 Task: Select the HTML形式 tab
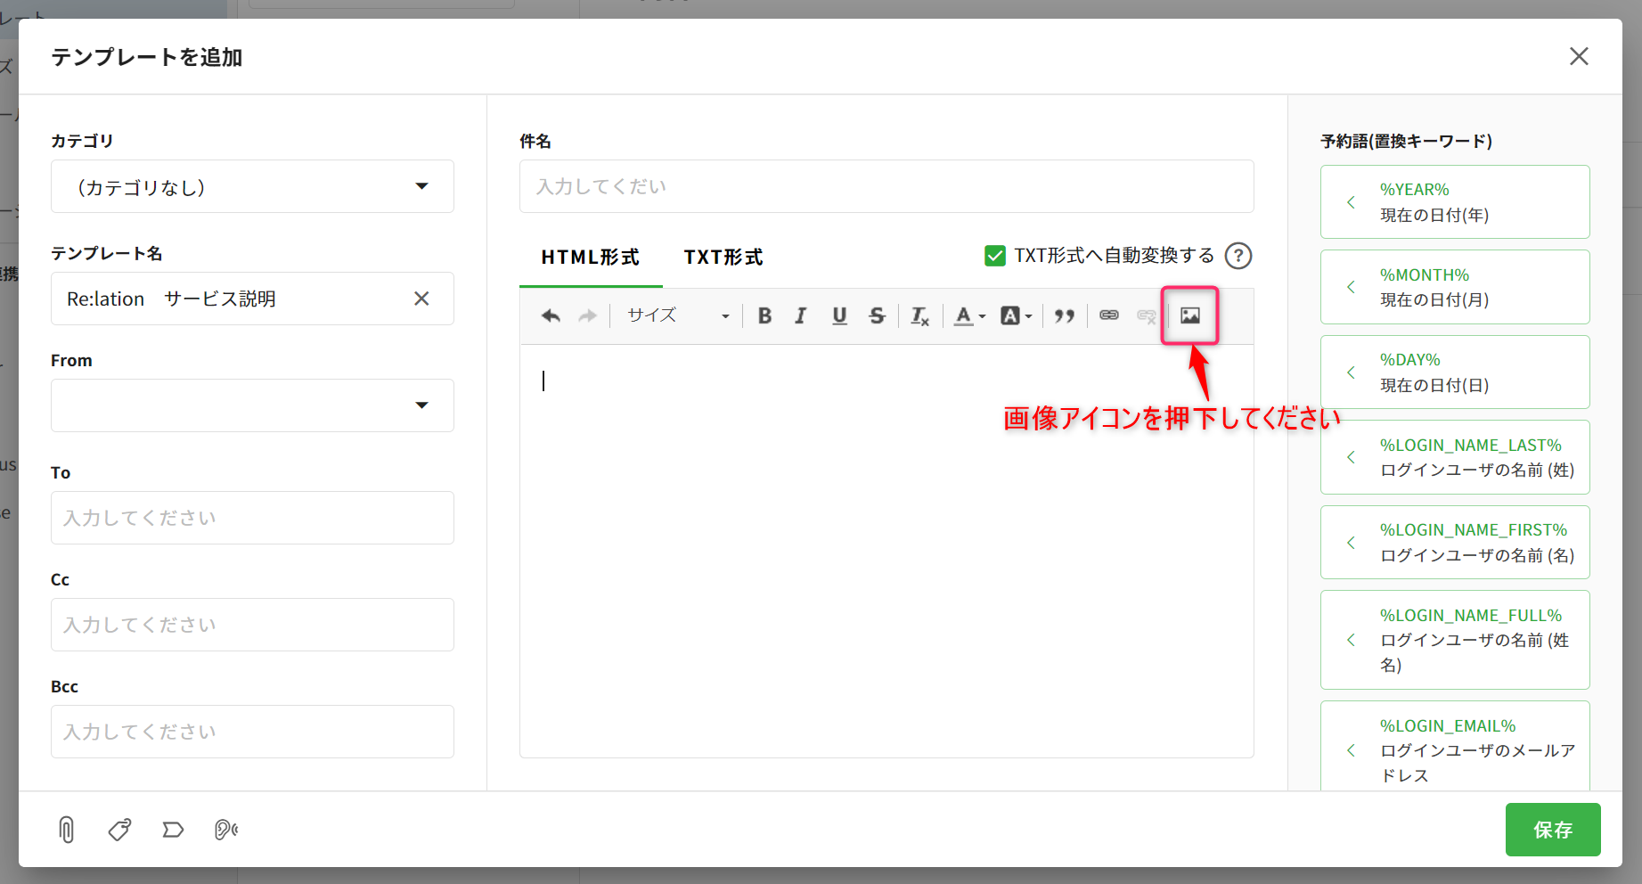(x=590, y=258)
